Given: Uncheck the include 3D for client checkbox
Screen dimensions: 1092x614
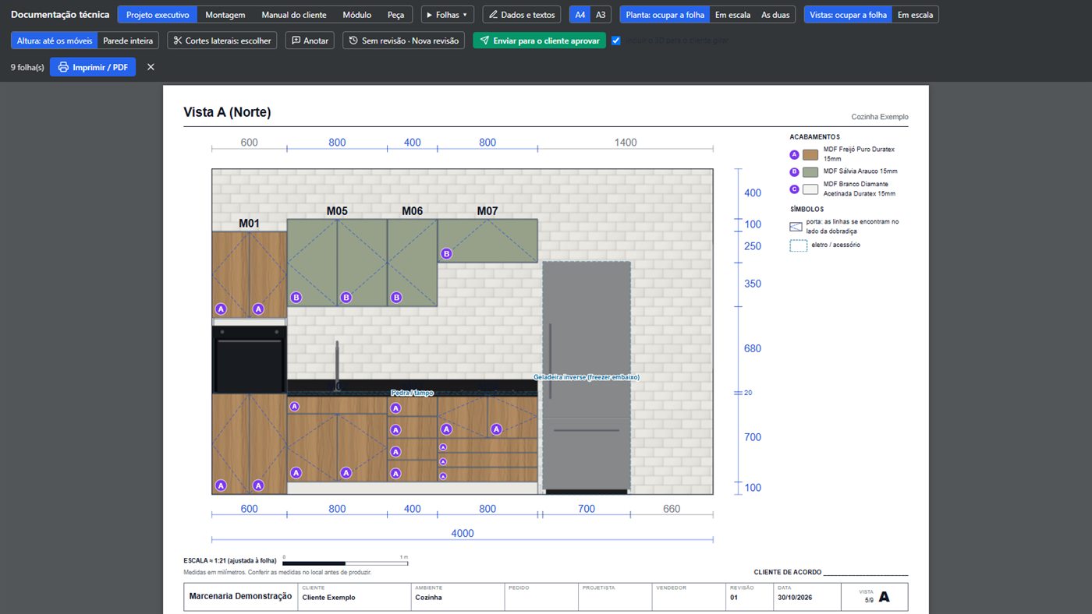Looking at the screenshot, I should 616,41.
